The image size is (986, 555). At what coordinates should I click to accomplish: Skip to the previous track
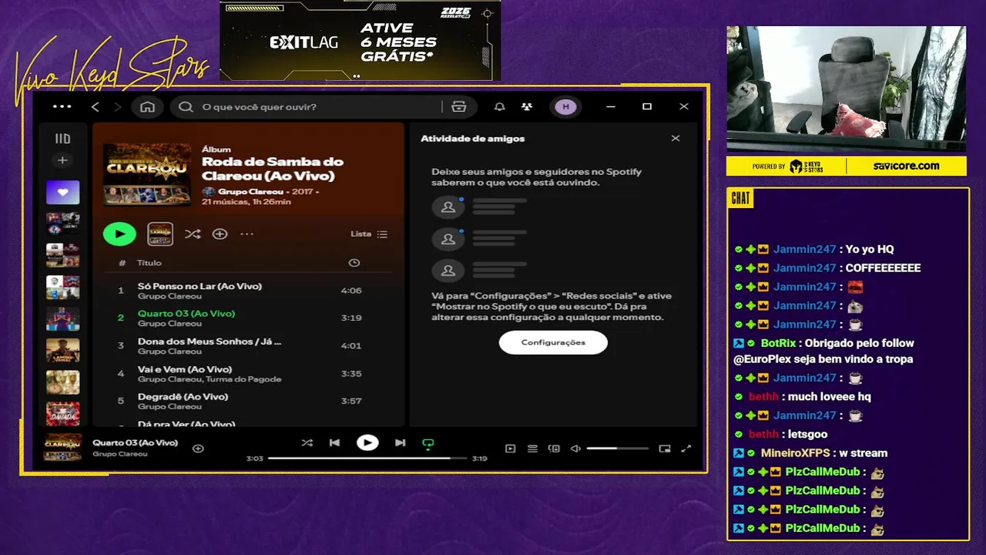pyautogui.click(x=334, y=442)
